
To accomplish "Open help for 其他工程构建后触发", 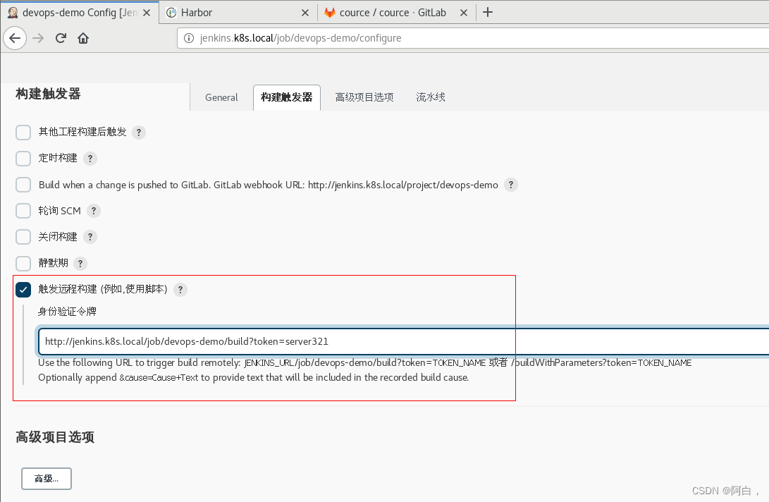I will click(139, 133).
